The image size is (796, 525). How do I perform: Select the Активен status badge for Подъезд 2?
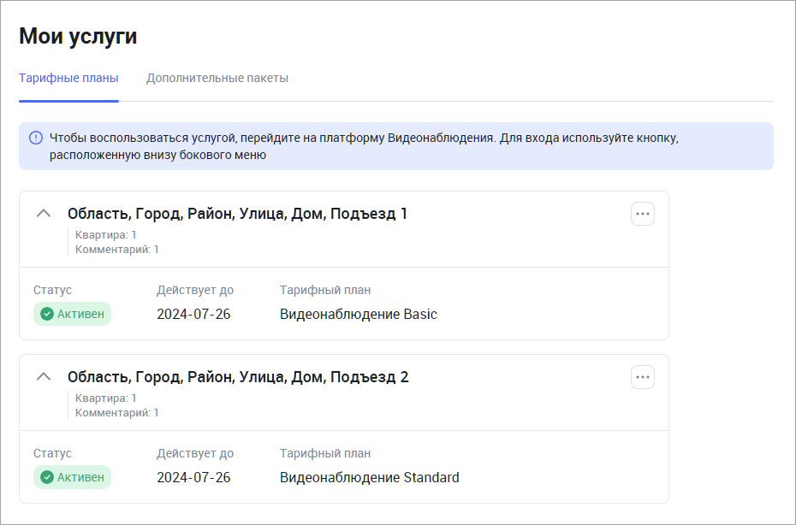[73, 478]
